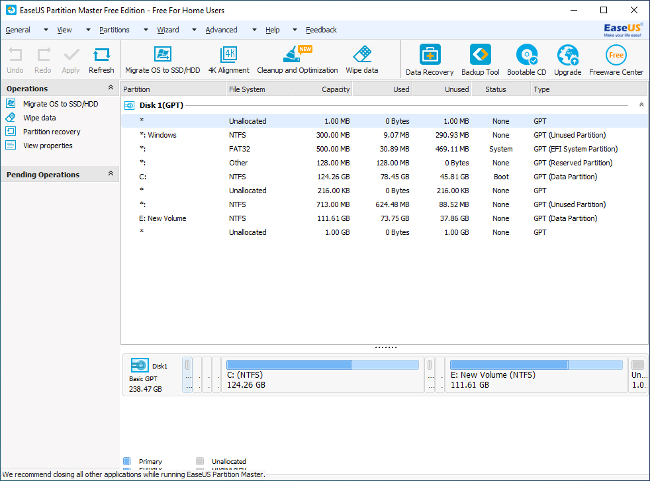Collapse the Disk 1(GPT) partition group
650x481 pixels.
click(641, 105)
